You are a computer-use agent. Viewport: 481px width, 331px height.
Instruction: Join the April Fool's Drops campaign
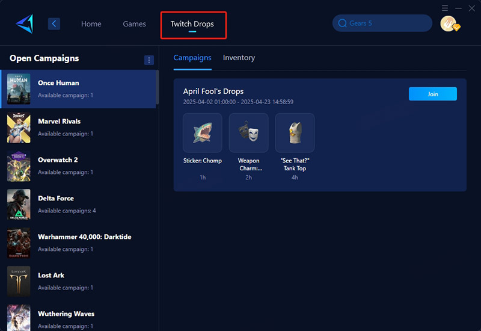(x=432, y=94)
